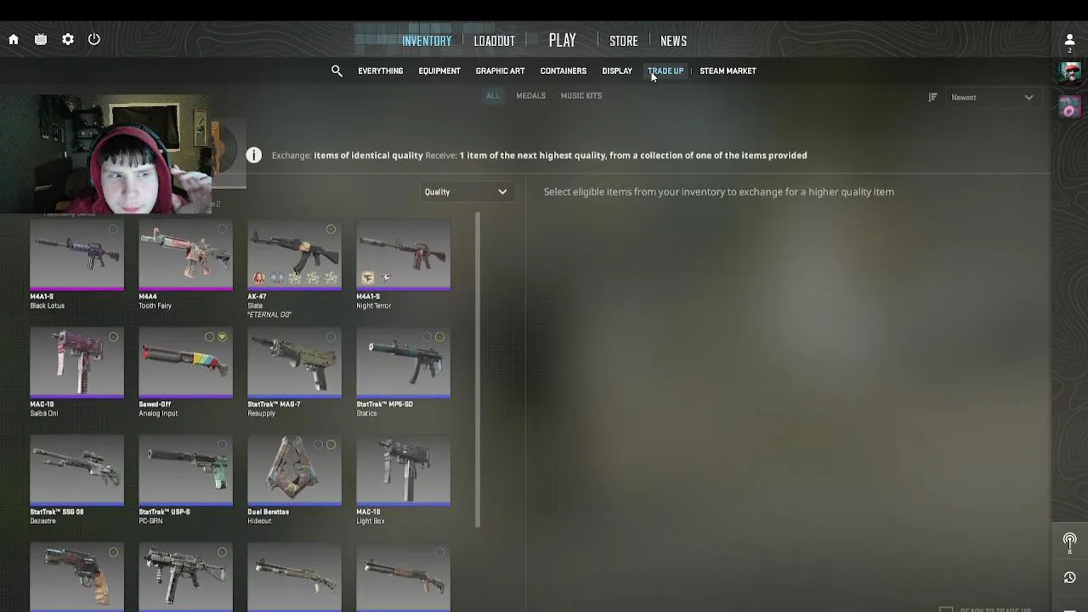Open game settings gear icon
The width and height of the screenshot is (1088, 612).
[x=68, y=39]
